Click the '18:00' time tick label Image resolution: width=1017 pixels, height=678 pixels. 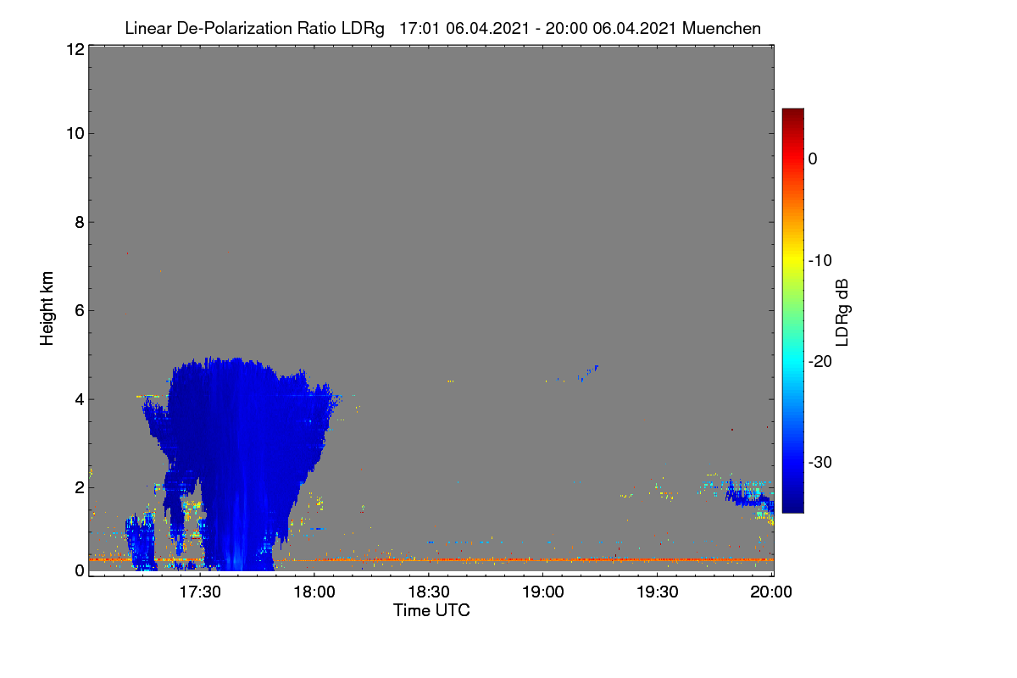coord(314,592)
